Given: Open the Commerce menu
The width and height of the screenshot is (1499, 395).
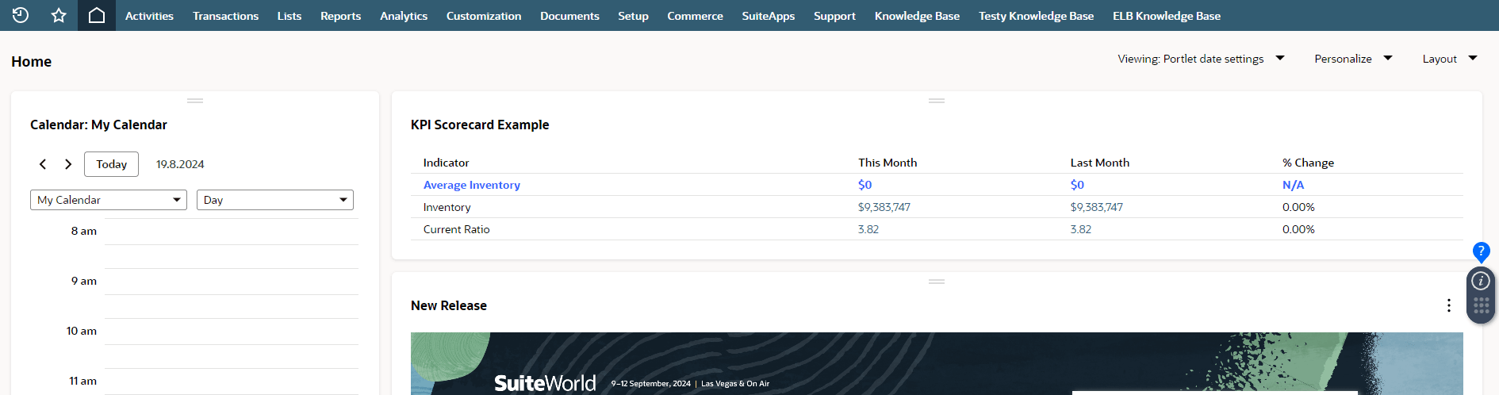Looking at the screenshot, I should click(695, 16).
